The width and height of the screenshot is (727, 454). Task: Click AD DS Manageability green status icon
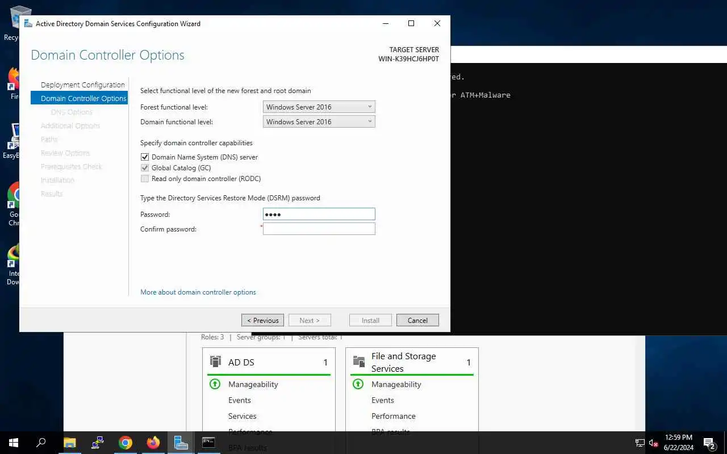pyautogui.click(x=215, y=384)
